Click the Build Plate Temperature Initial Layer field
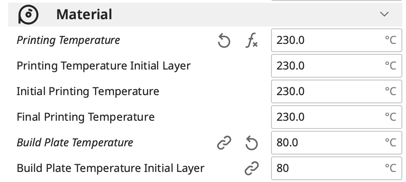The height and width of the screenshot is (182, 406). (336, 168)
